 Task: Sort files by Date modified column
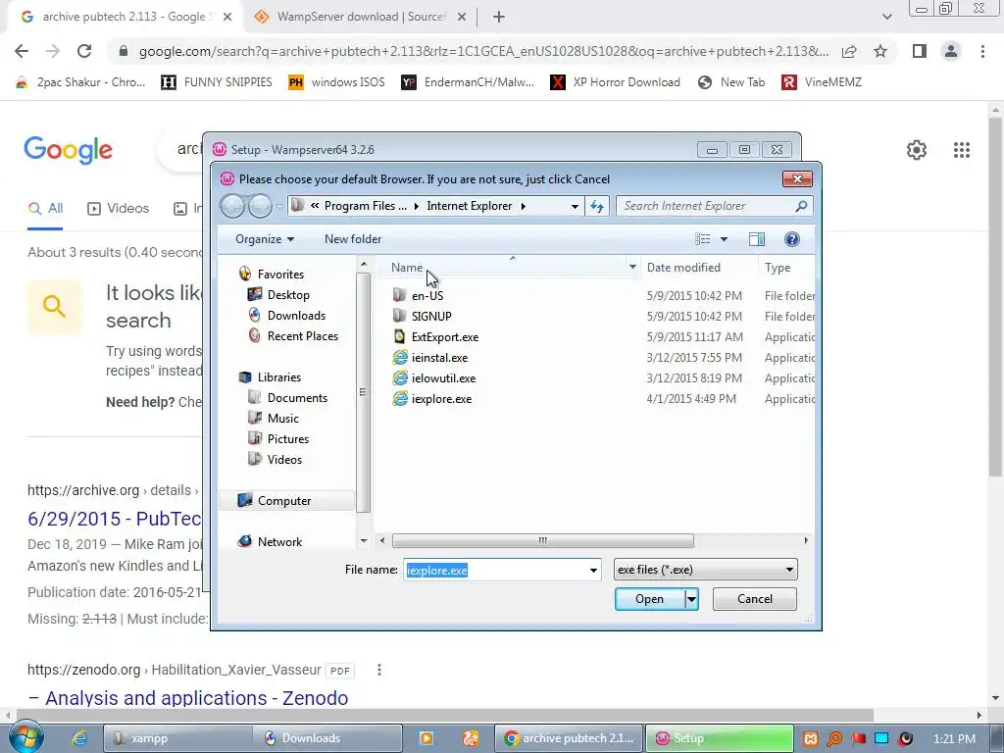(683, 268)
